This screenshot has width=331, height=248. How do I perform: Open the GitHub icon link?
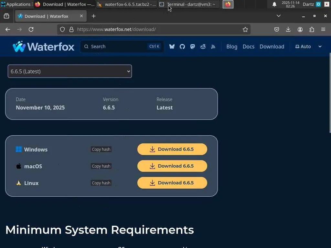tap(182, 46)
